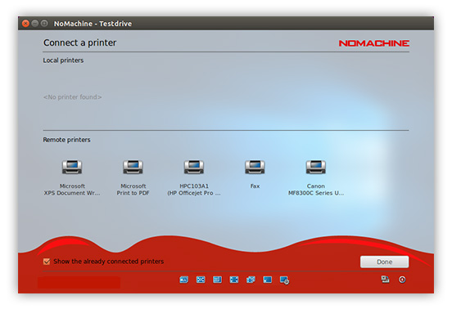Click the Local printers section label
Image resolution: width=452 pixels, height=309 pixels.
(63, 60)
